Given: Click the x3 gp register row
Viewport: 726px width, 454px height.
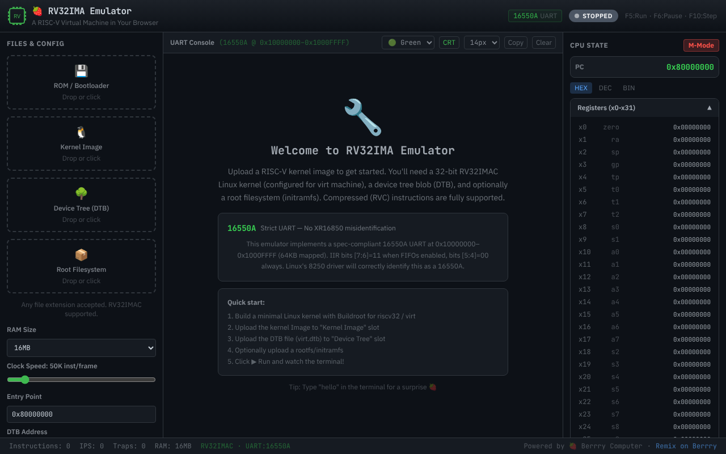Looking at the screenshot, I should (x=644, y=165).
